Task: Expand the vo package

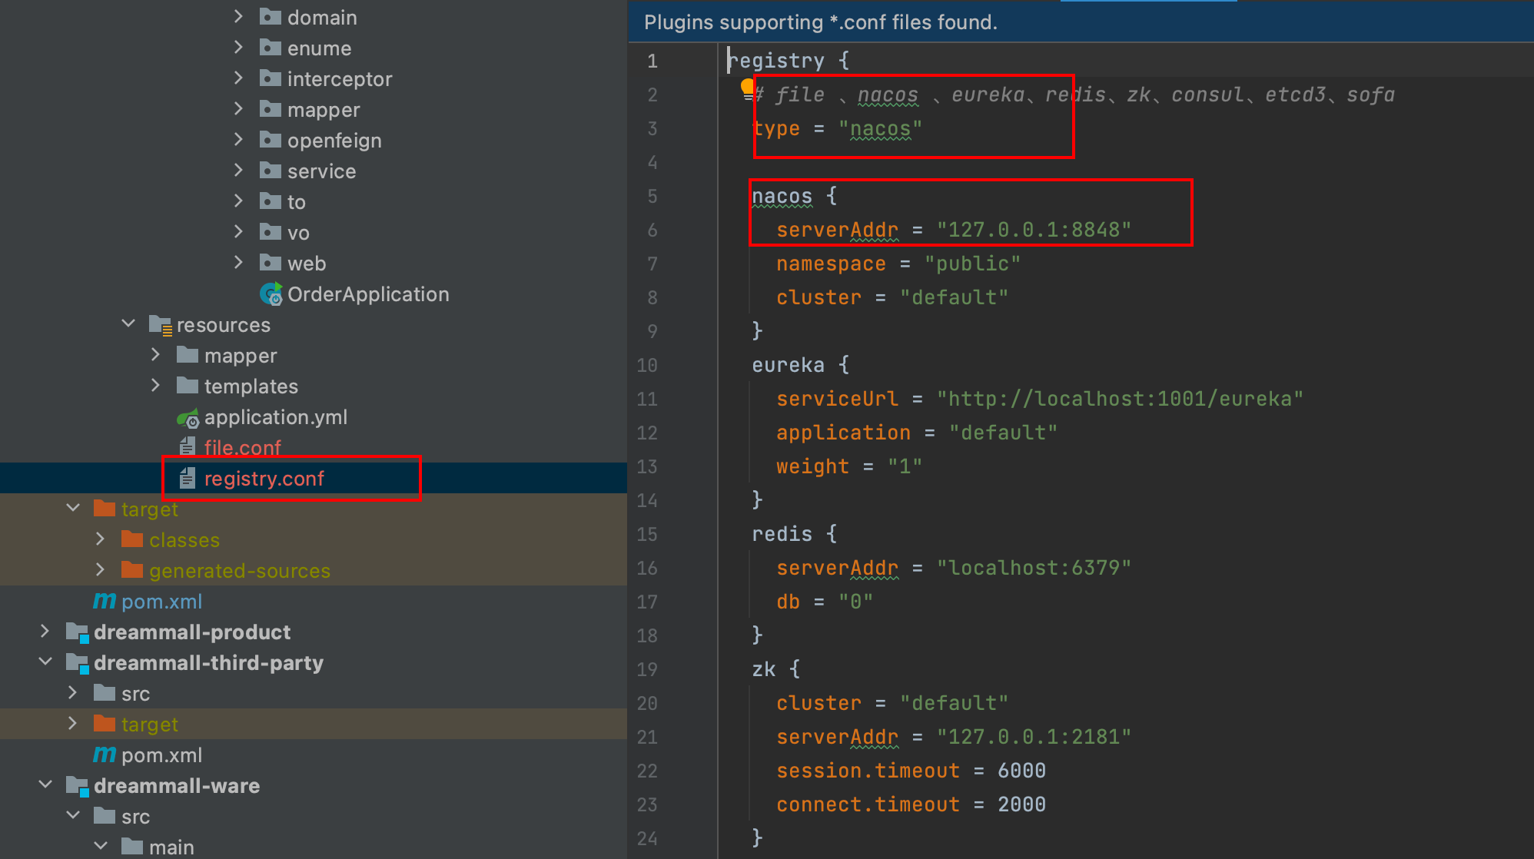Action: tap(238, 231)
